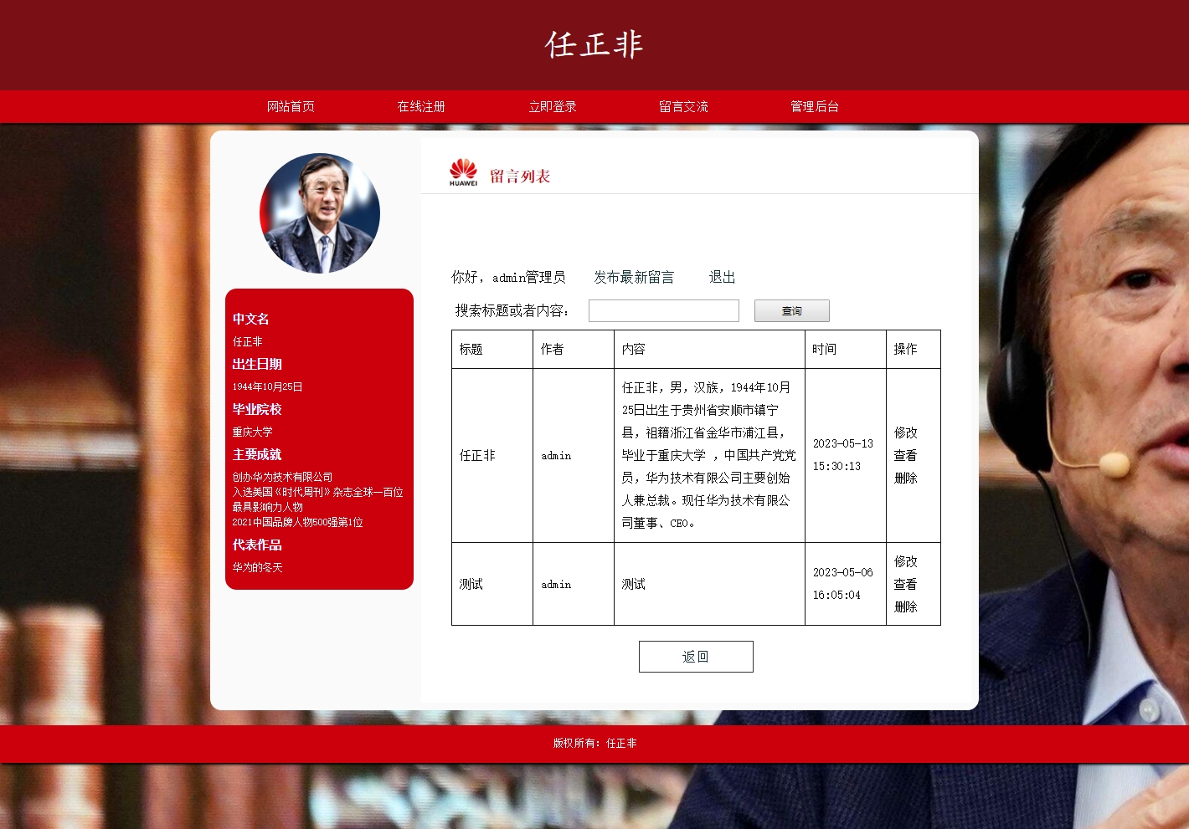
Task: Go to 立即登录 in navigation
Action: 553,106
